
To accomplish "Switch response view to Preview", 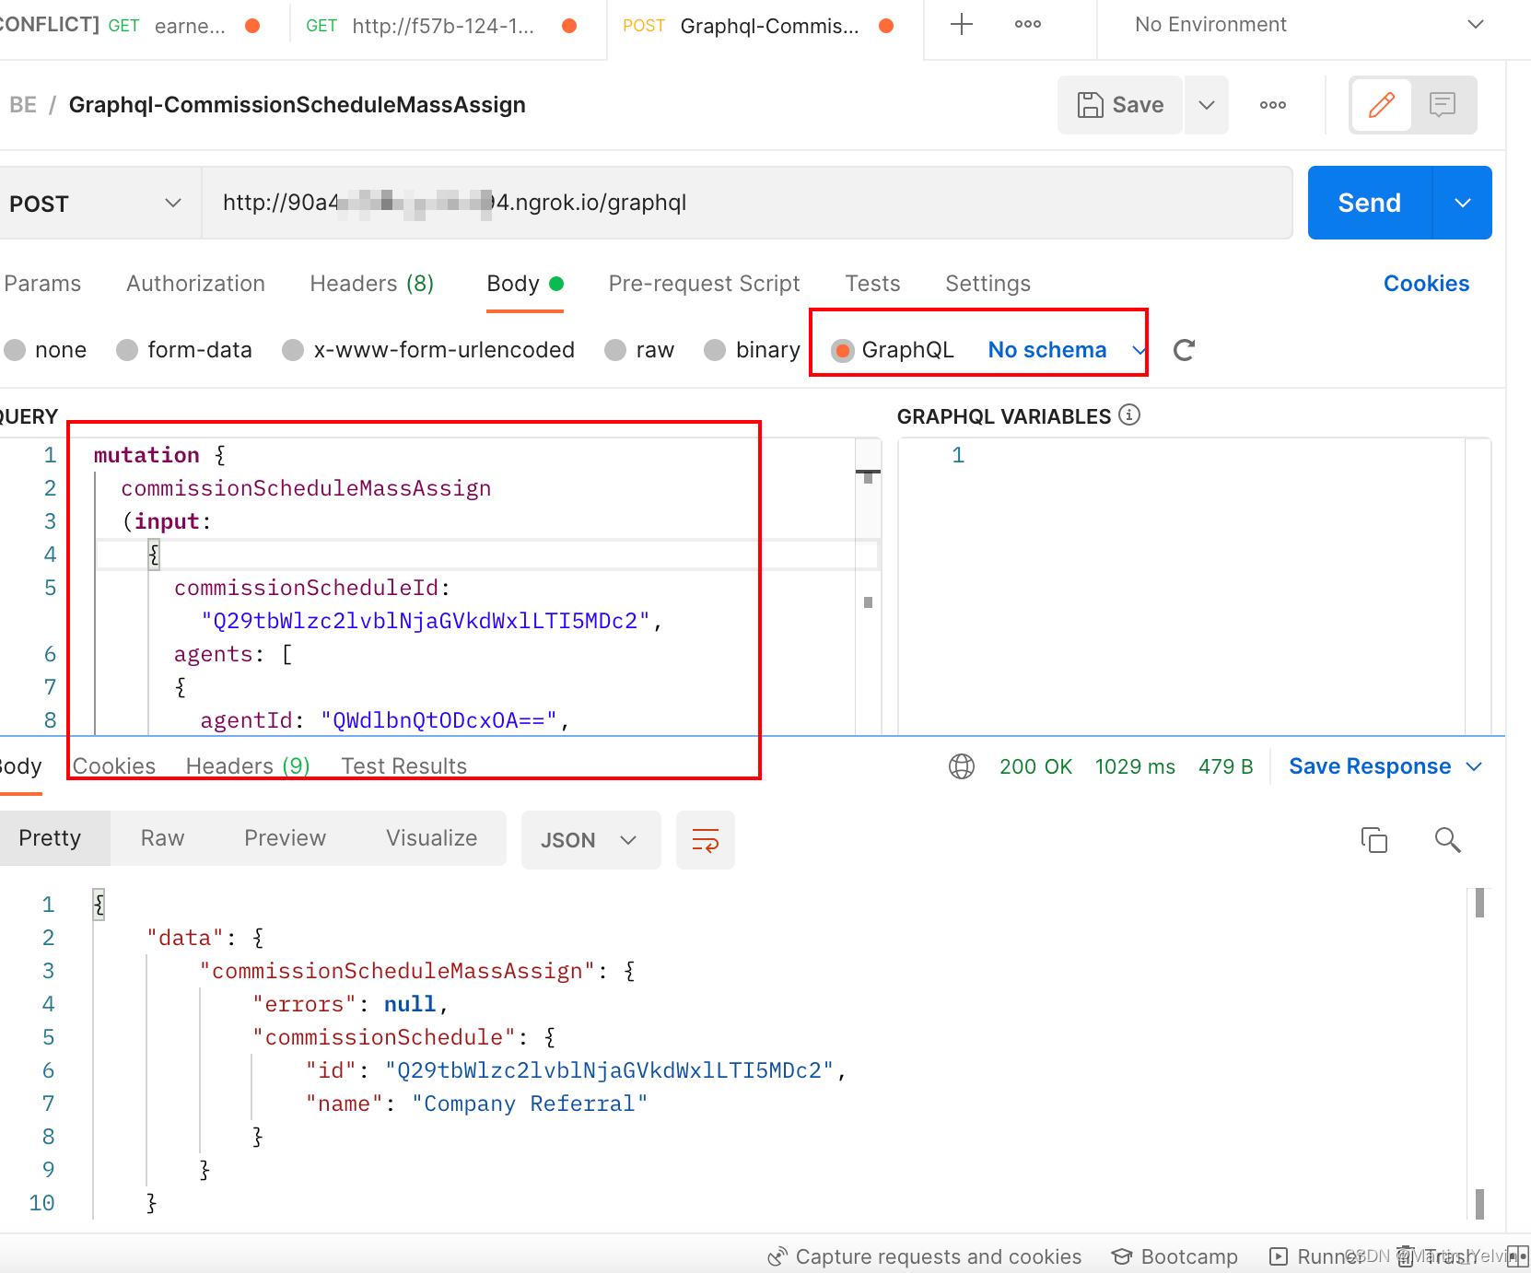I will pyautogui.click(x=286, y=838).
